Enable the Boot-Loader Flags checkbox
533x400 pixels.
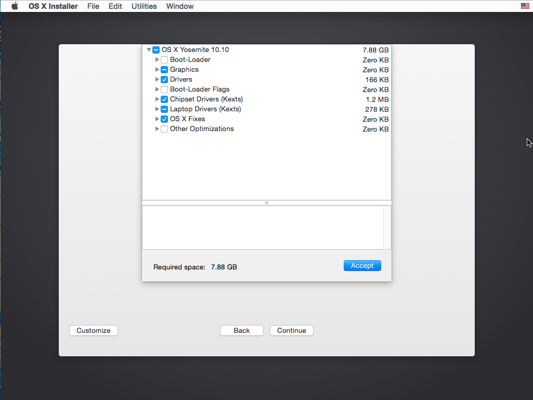[164, 89]
